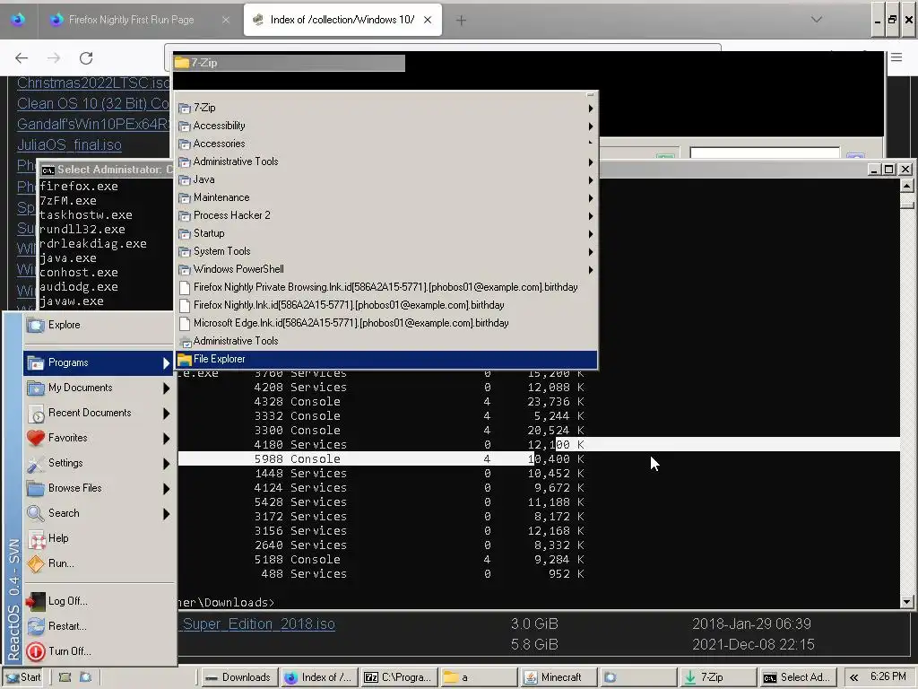Click the Restart icon in Start menu
Viewport: 918px width, 689px height.
coord(36,626)
